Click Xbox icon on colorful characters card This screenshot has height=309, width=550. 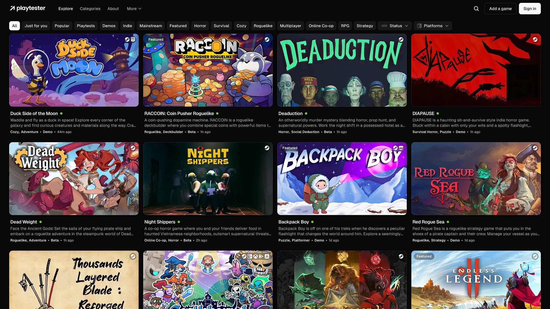pyautogui.click(x=256, y=256)
